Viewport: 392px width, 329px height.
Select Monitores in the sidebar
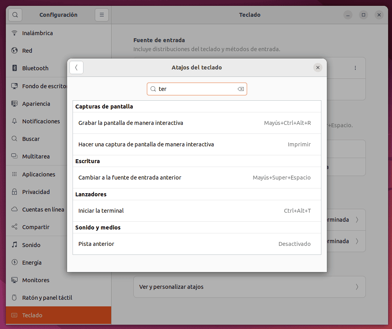point(35,280)
